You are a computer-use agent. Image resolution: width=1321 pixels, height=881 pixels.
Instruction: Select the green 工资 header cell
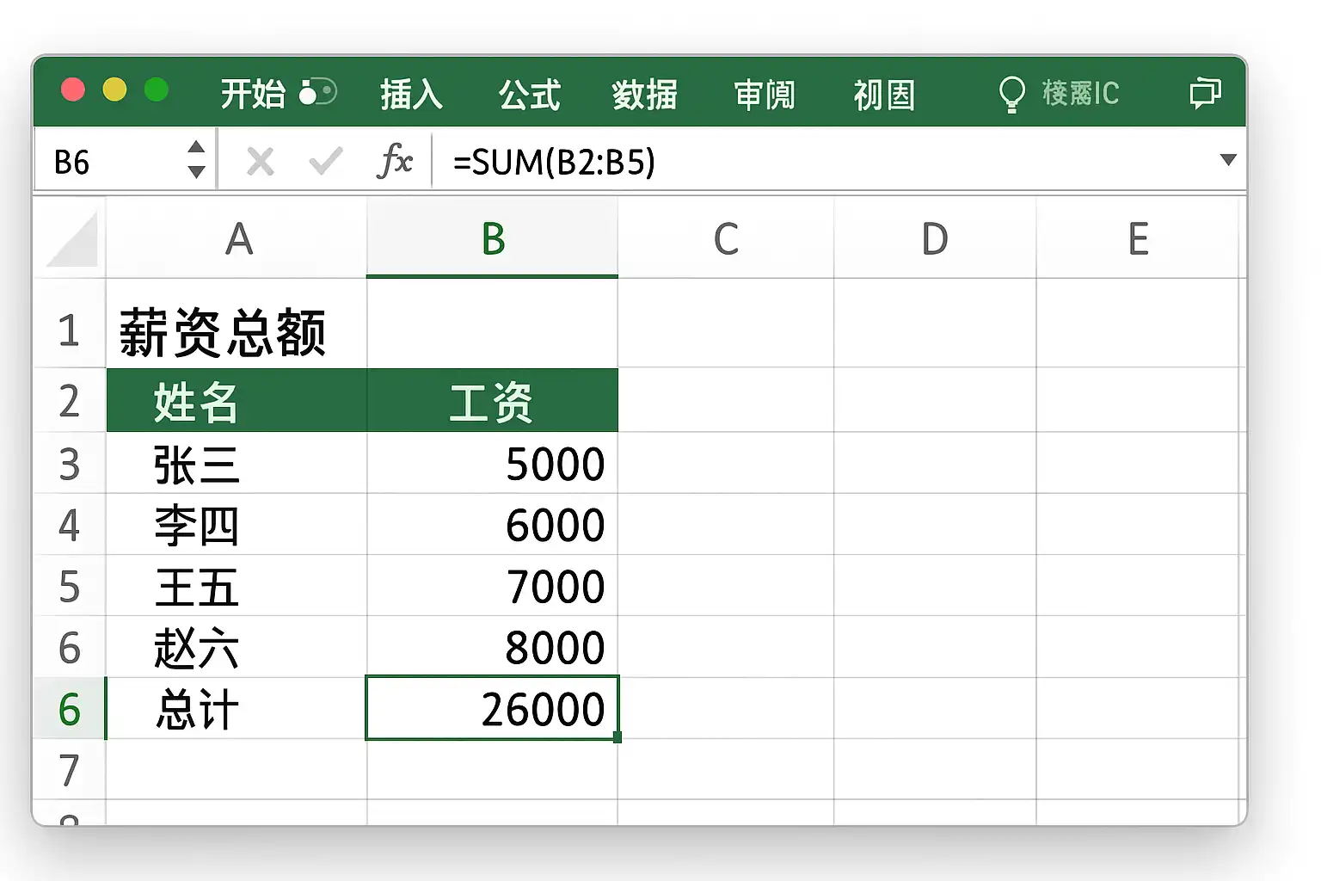[492, 402]
